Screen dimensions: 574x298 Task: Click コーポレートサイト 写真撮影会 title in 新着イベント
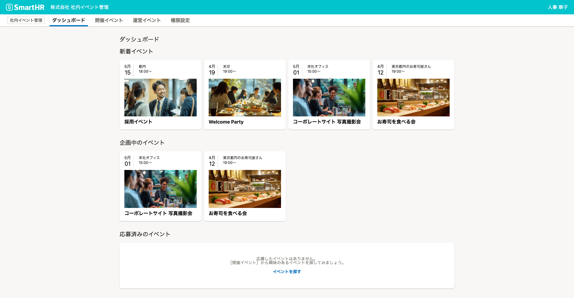click(327, 122)
